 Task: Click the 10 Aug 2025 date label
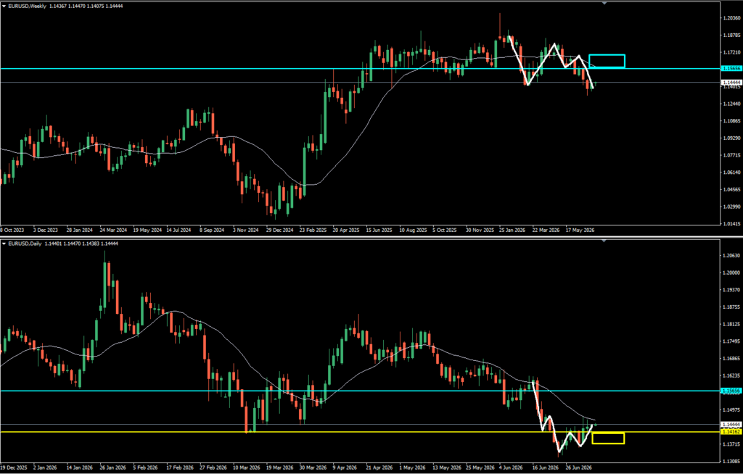413,230
